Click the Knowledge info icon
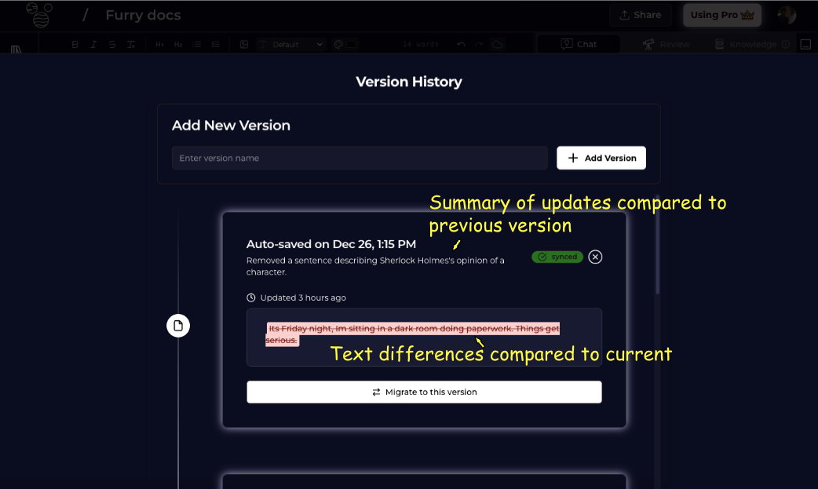The width and height of the screenshot is (818, 489). point(786,45)
